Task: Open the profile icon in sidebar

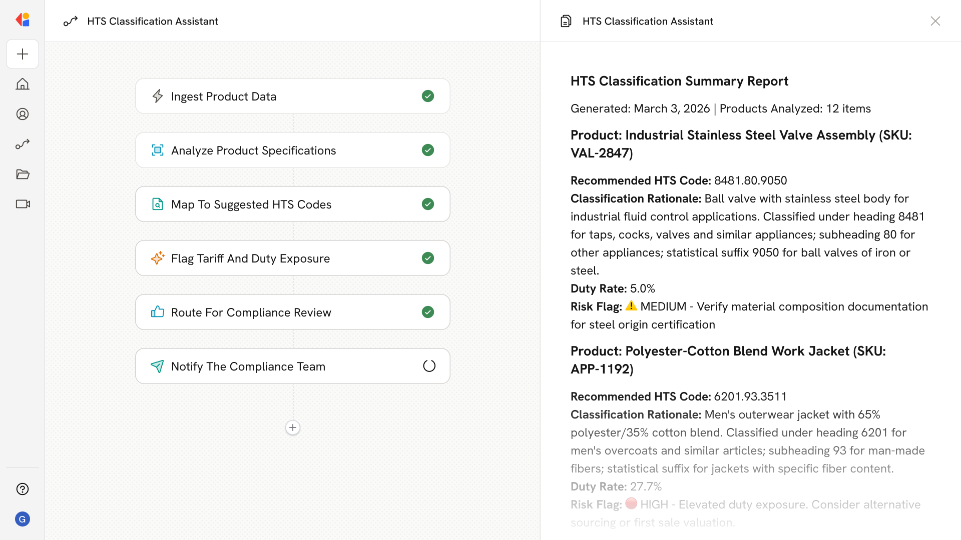Action: (23, 114)
